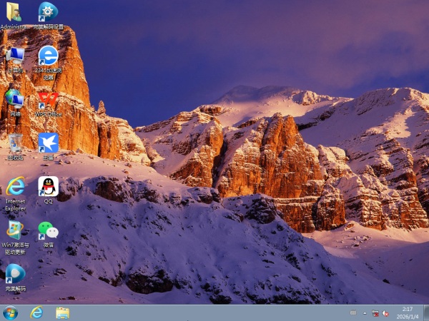Select the Computer (计算机) desktop icon
Viewport: 429px width, 321px height.
14,56
